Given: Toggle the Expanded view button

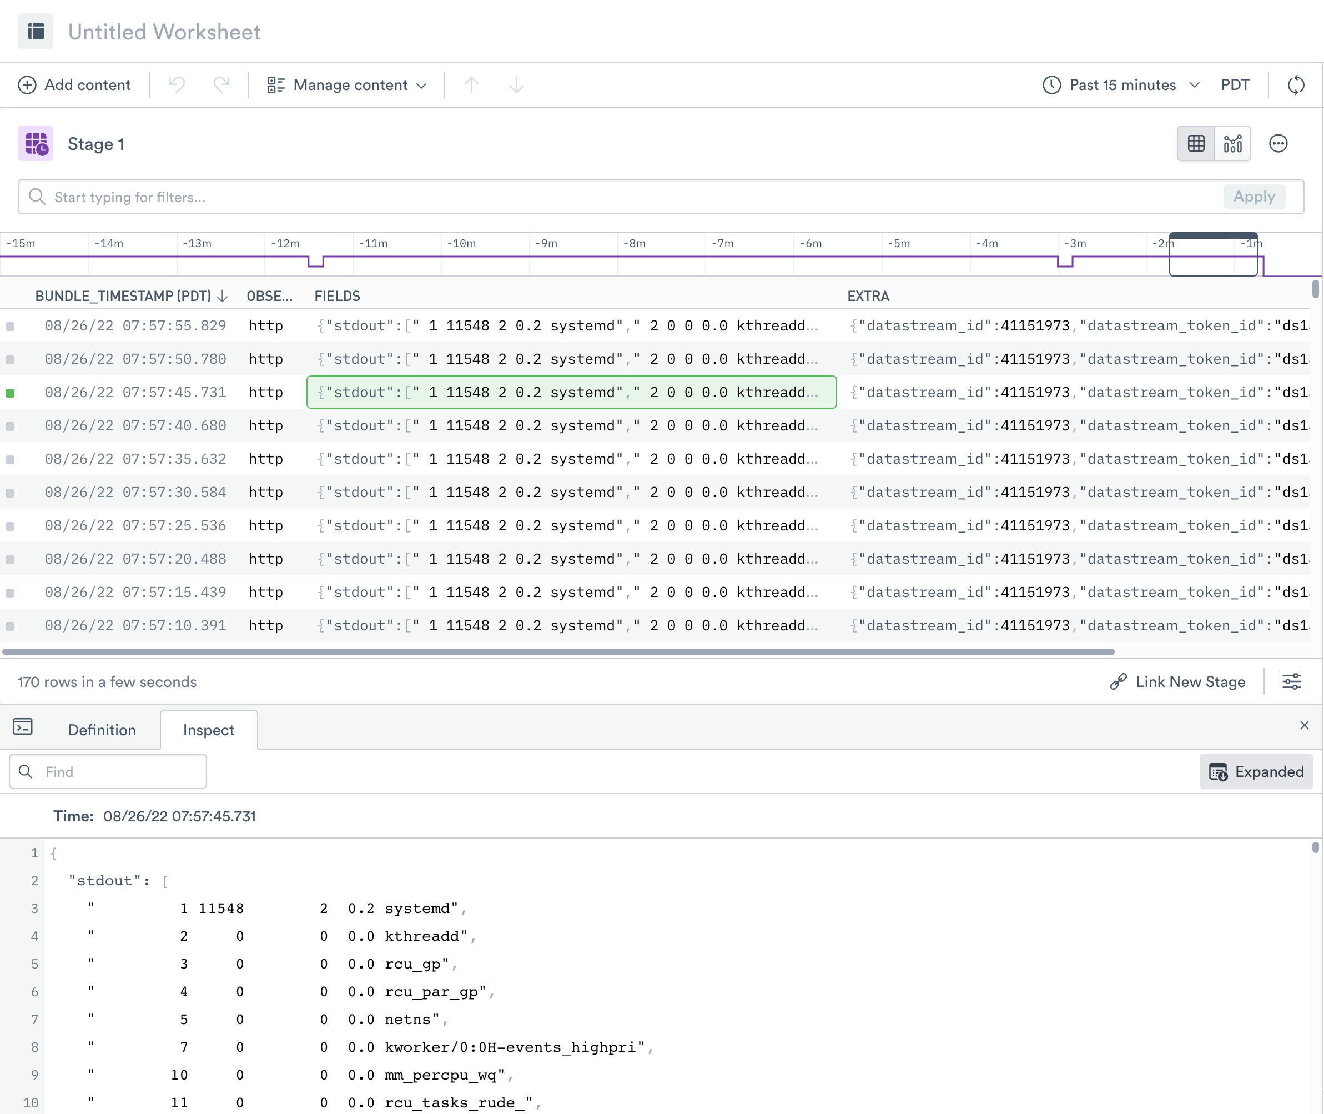Looking at the screenshot, I should [x=1255, y=771].
